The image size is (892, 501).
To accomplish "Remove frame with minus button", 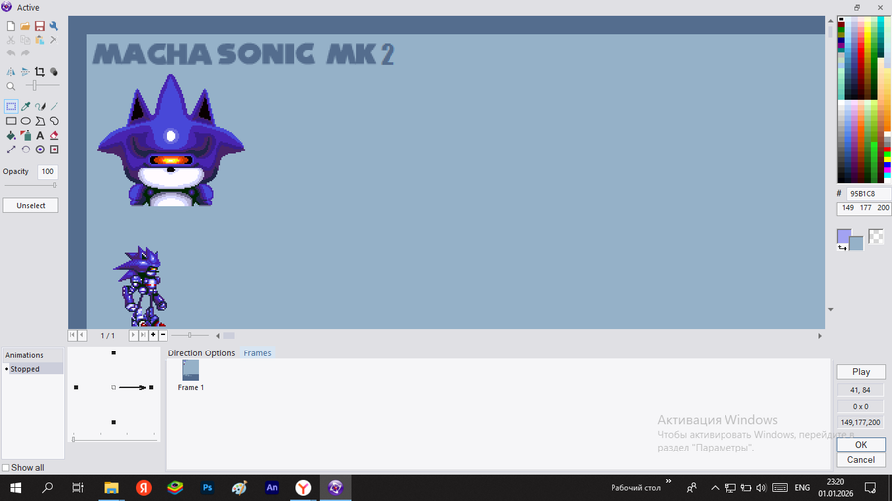I will [163, 335].
